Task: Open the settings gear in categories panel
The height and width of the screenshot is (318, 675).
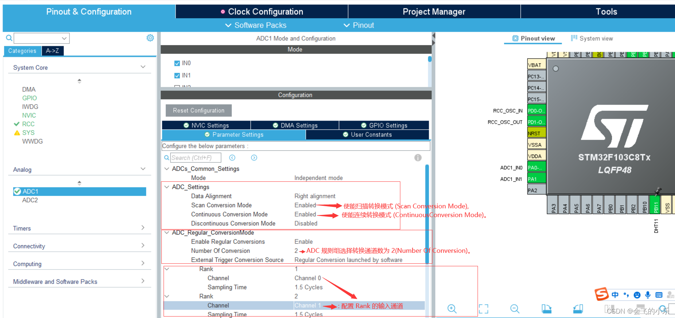Action: pyautogui.click(x=150, y=38)
